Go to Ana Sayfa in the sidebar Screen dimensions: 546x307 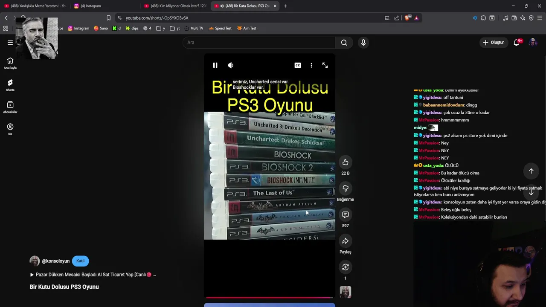(10, 63)
